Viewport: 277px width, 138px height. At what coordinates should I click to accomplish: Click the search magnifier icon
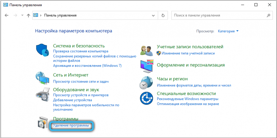coord(268,15)
